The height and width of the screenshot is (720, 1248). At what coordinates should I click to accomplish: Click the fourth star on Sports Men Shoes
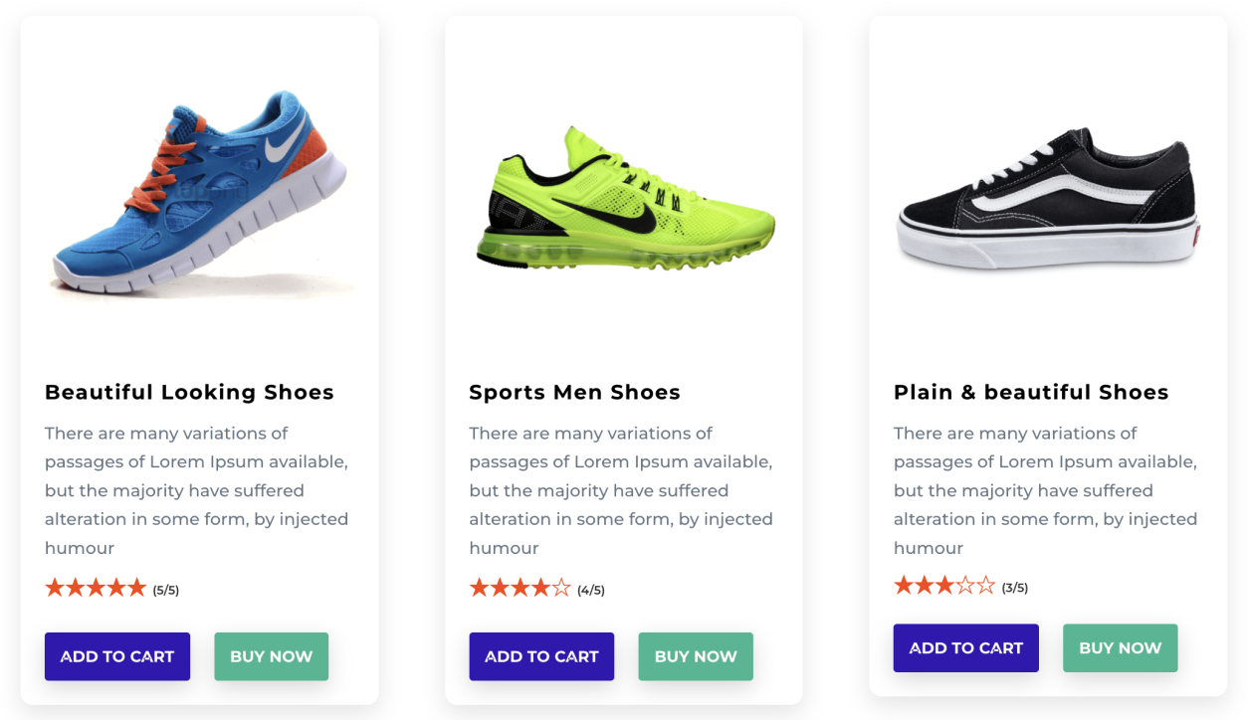[x=540, y=588]
